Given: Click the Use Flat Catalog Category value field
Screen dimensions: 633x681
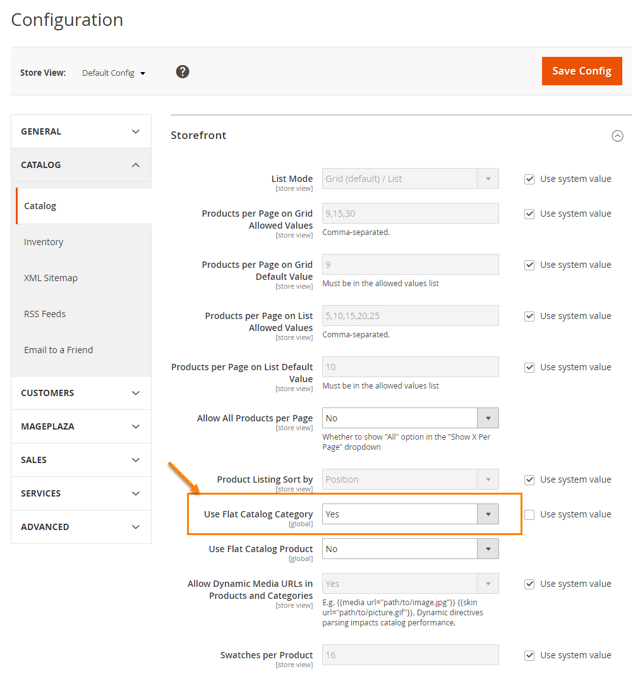Looking at the screenshot, I should click(398, 514).
